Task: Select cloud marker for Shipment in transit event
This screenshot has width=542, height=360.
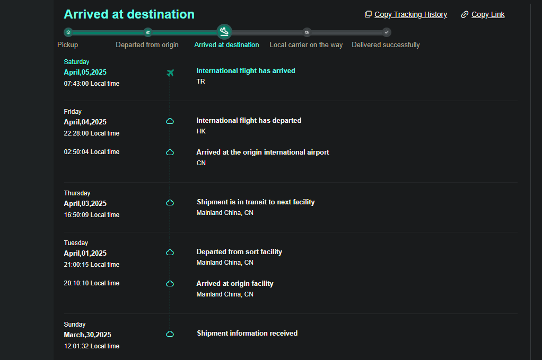Action: pos(170,203)
